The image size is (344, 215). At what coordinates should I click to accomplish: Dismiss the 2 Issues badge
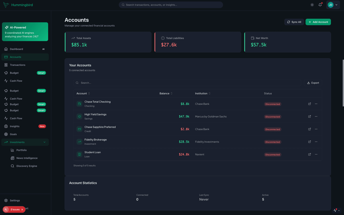coord(22,210)
